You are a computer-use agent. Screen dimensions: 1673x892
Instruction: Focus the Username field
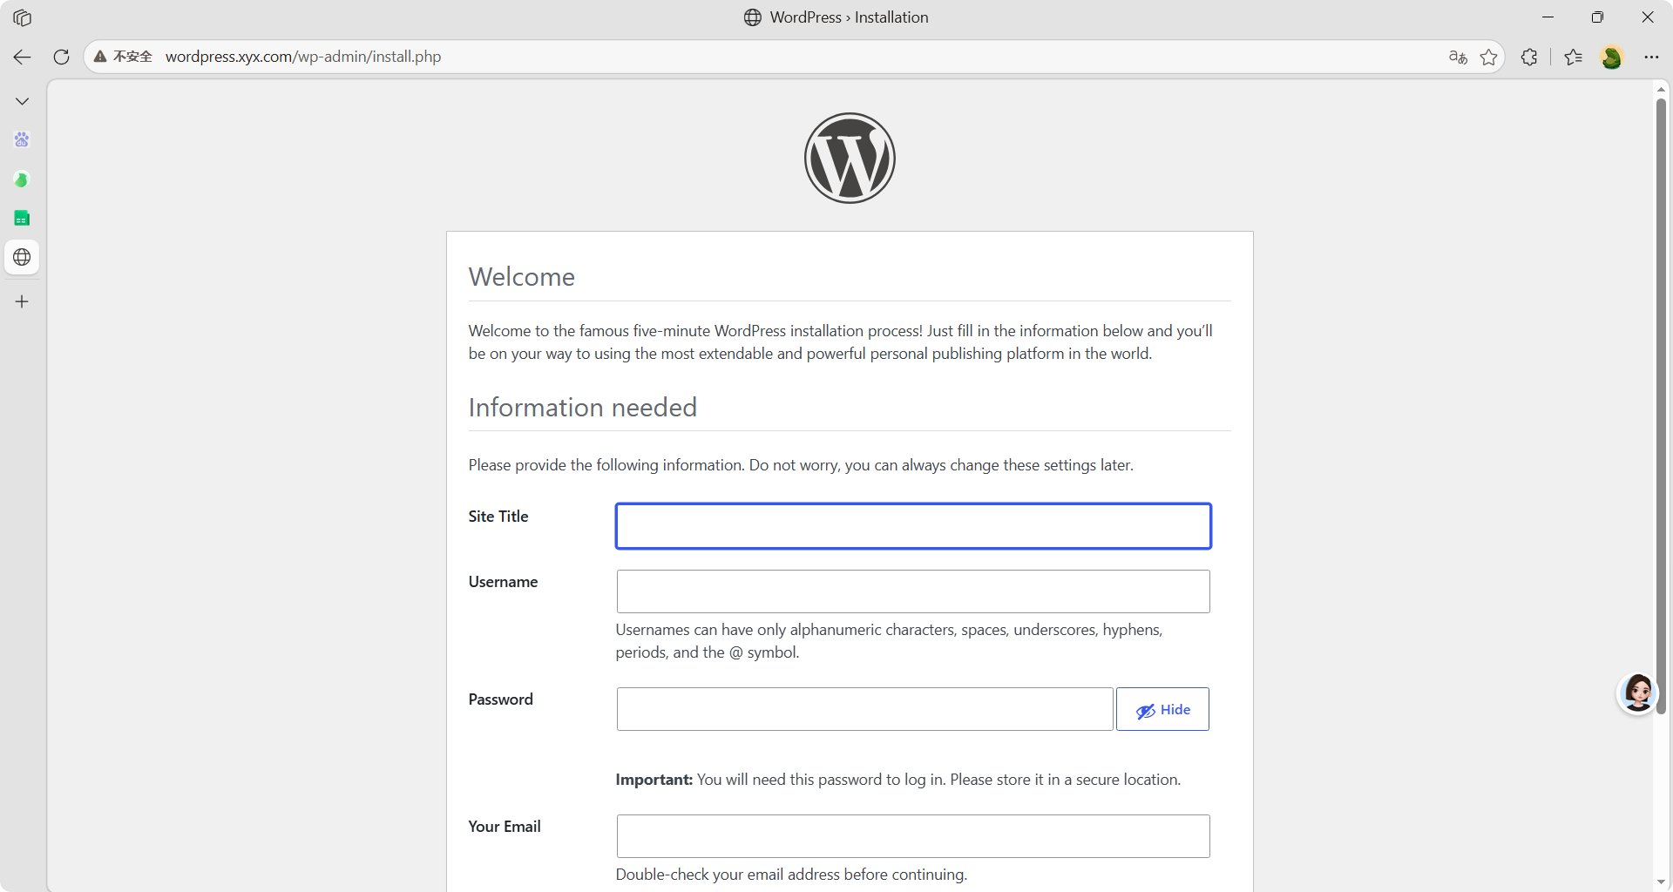pos(913,591)
